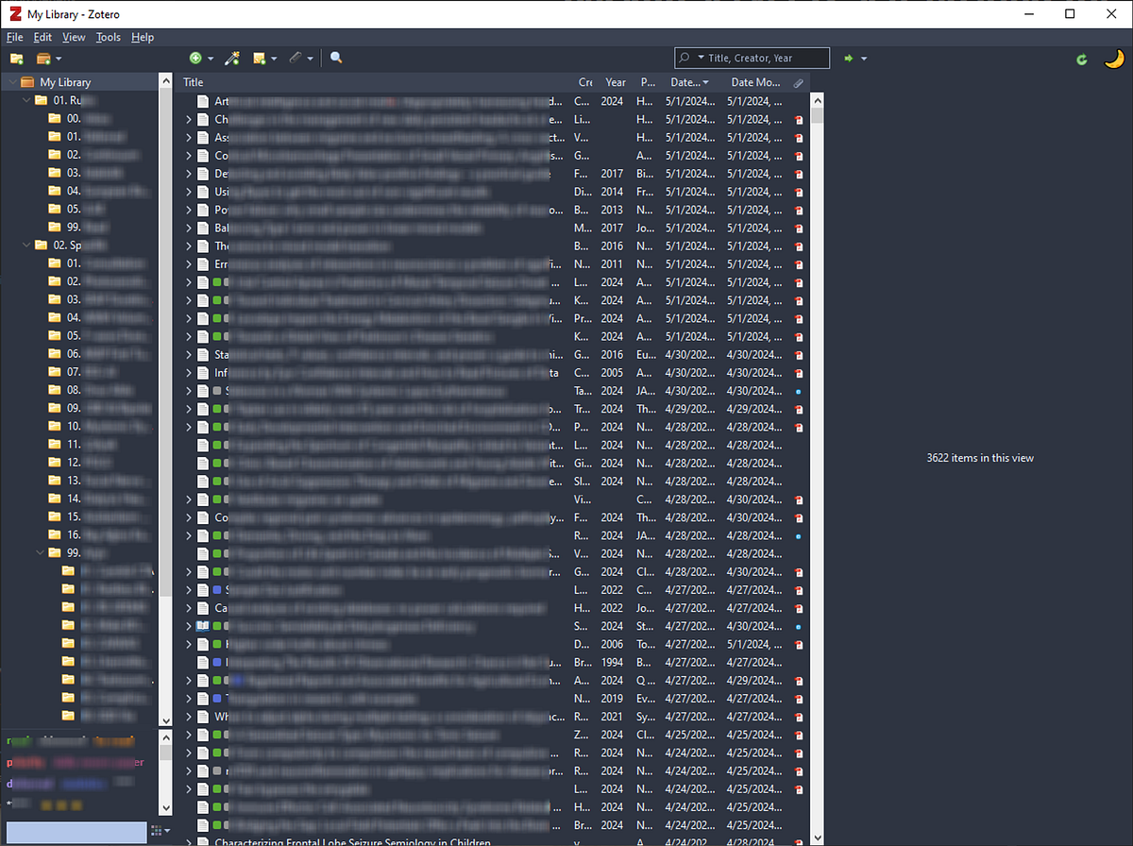Add item by identifier with the magic wand
Viewport: 1133px width, 846px height.
232,58
